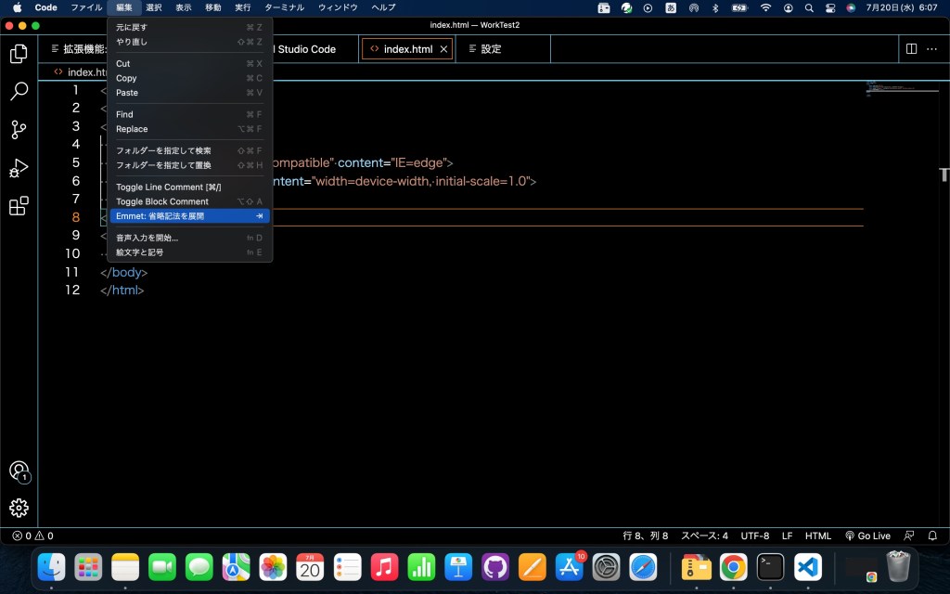Select Toggle Block Comment menu entry
The image size is (950, 594).
(x=162, y=201)
